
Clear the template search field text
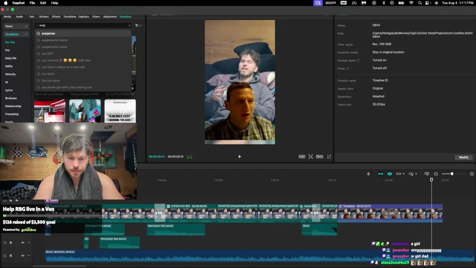point(129,26)
